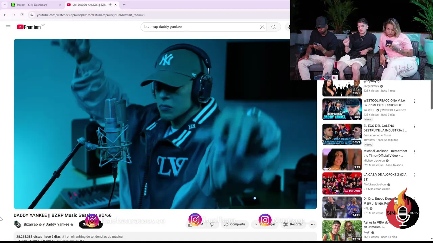
Task: Open the Jorgenitalex channel name
Action: click(371, 86)
